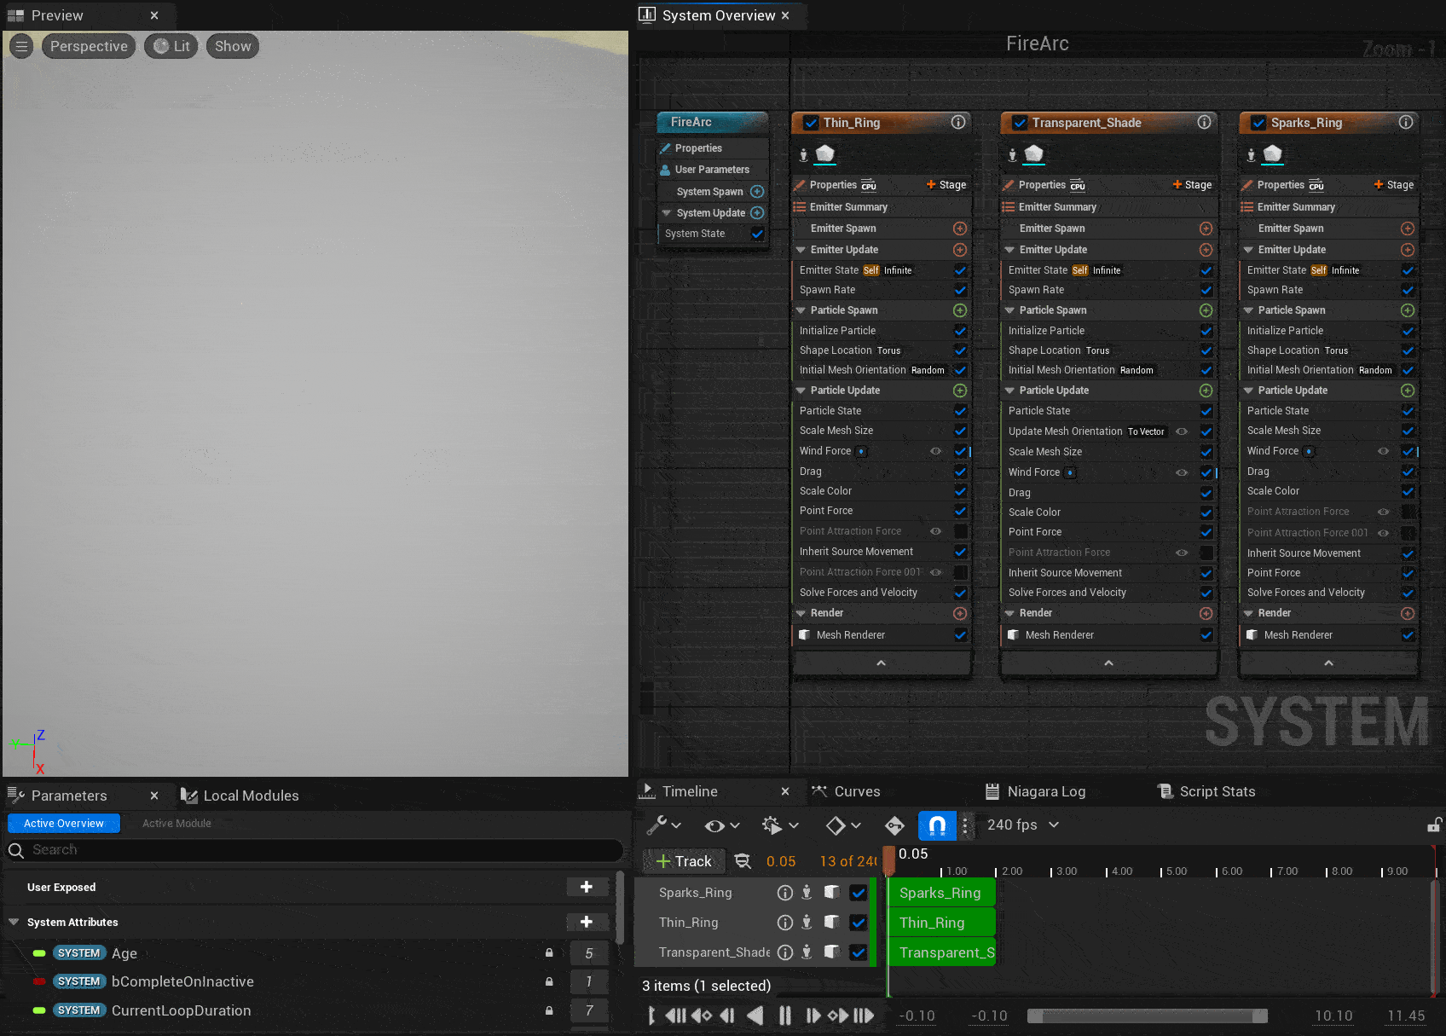Click the Add Track button
The width and height of the screenshot is (1446, 1036).
(x=684, y=861)
